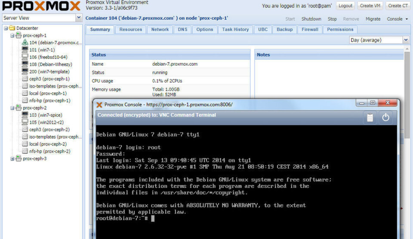This screenshot has height=239, width=413.
Task: Collapse the prox-ceph-1 node
Action: [12, 36]
